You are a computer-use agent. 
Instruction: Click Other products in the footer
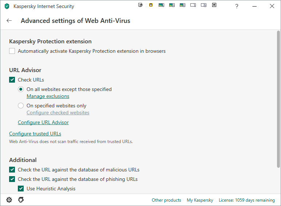pos(166,200)
